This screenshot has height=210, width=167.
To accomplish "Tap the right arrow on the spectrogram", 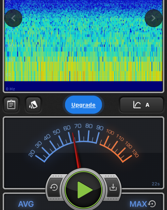I will [153, 18].
